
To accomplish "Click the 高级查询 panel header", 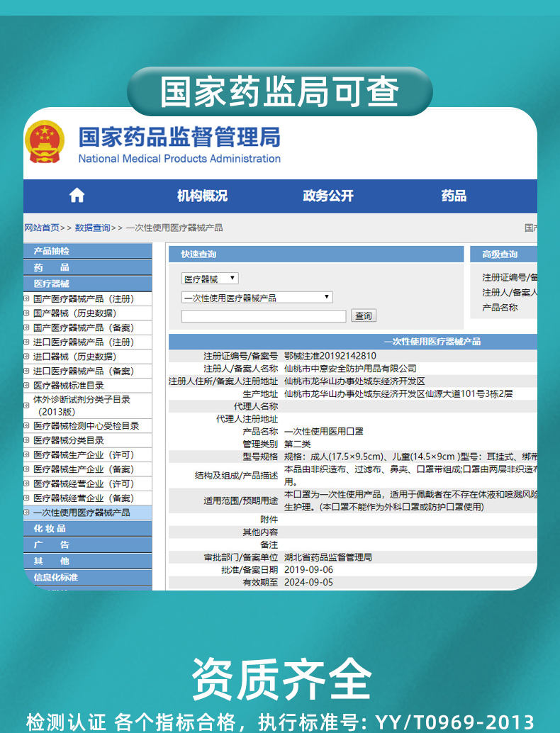I will [x=503, y=254].
